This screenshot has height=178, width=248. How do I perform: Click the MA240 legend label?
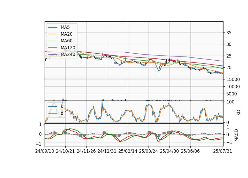[68, 54]
